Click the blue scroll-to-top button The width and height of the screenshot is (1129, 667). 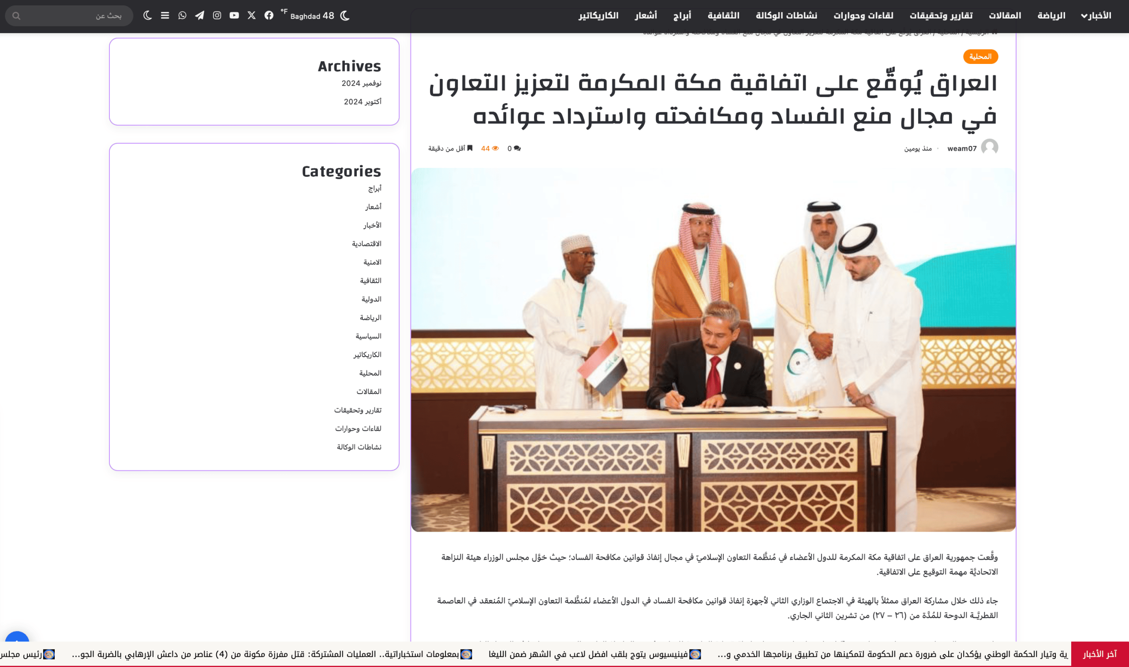(17, 637)
